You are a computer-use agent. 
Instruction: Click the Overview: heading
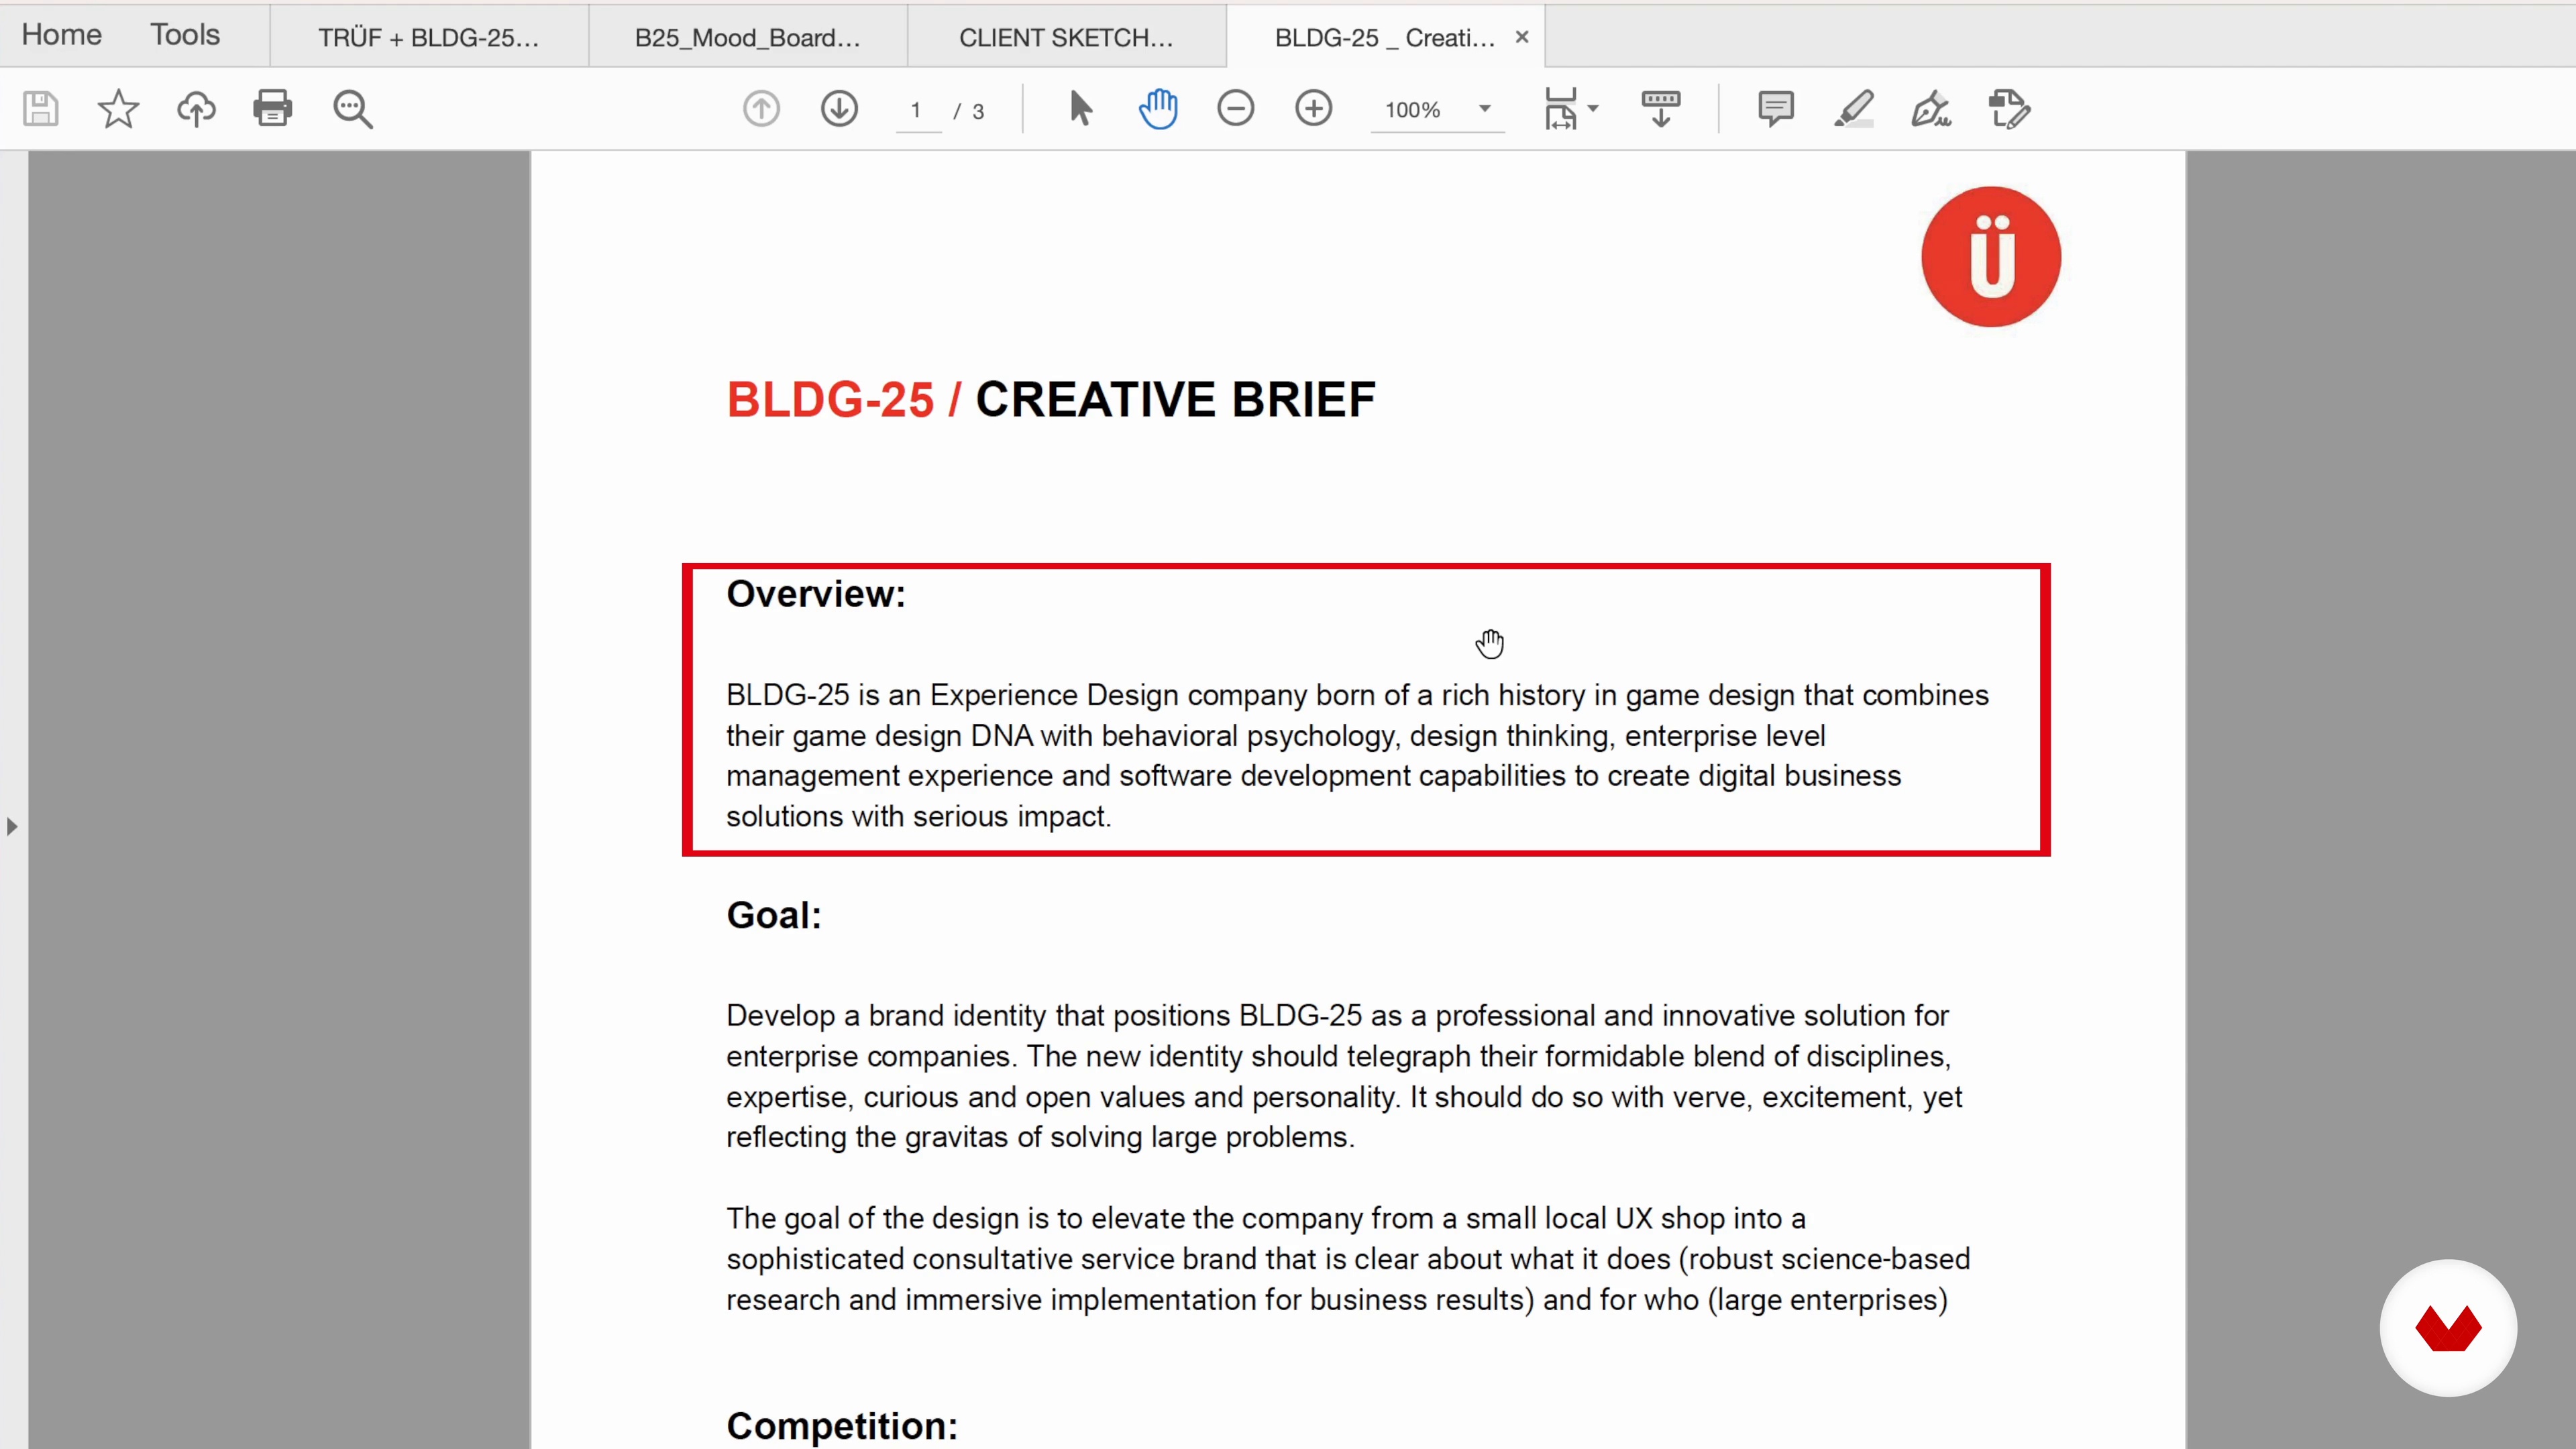click(816, 593)
